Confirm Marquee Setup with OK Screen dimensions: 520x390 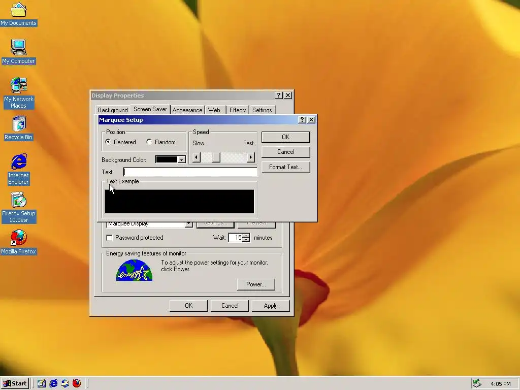pos(285,137)
